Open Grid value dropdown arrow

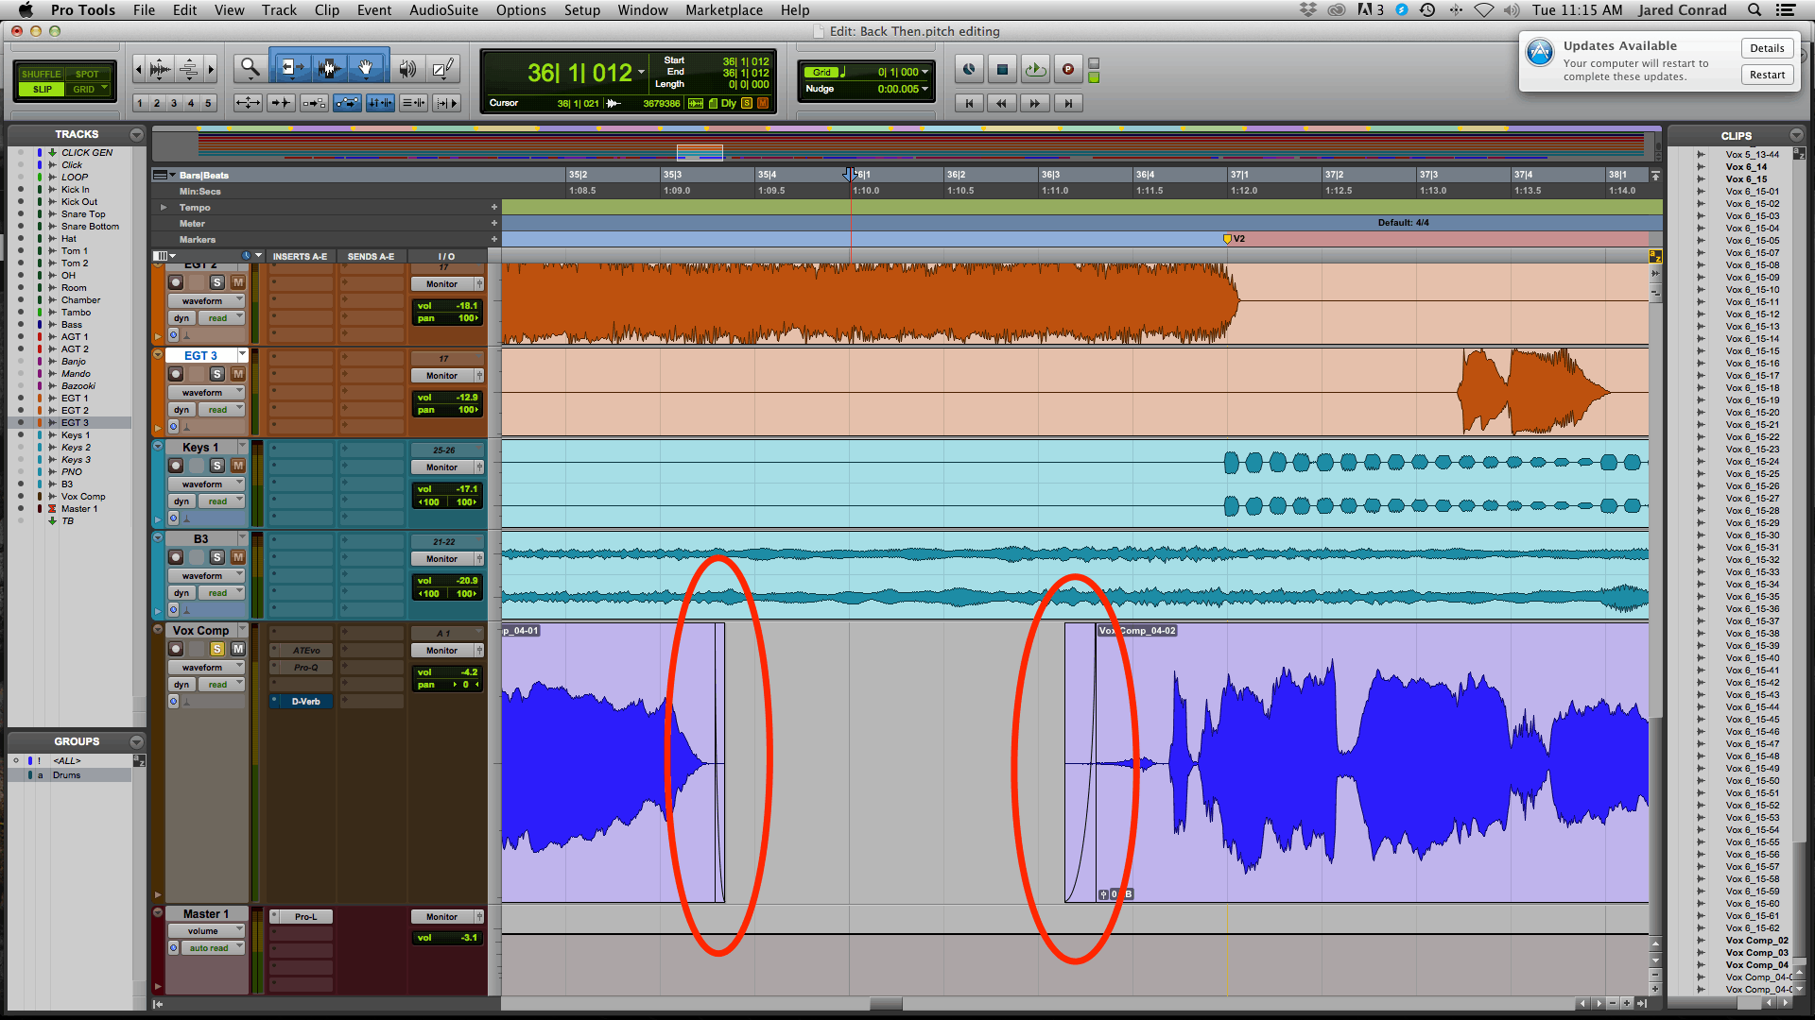pos(925,72)
